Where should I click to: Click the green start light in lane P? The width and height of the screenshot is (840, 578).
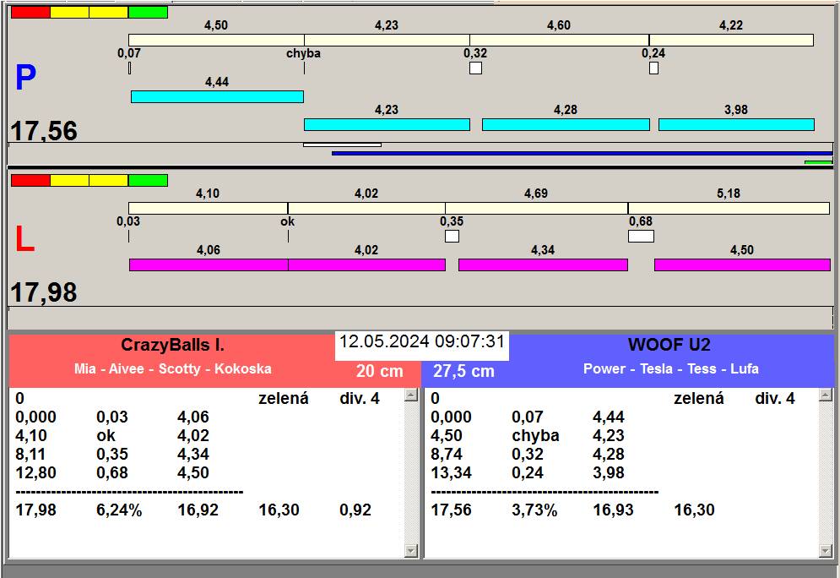(x=148, y=13)
